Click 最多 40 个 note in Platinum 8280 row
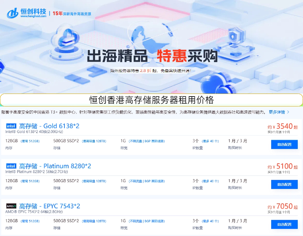Image resolution: width=303 pixels, height=236 pixels. click(210, 181)
